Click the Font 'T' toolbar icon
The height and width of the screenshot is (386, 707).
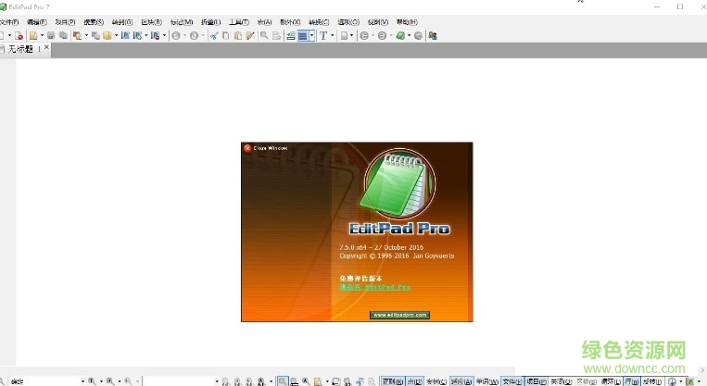click(x=322, y=35)
